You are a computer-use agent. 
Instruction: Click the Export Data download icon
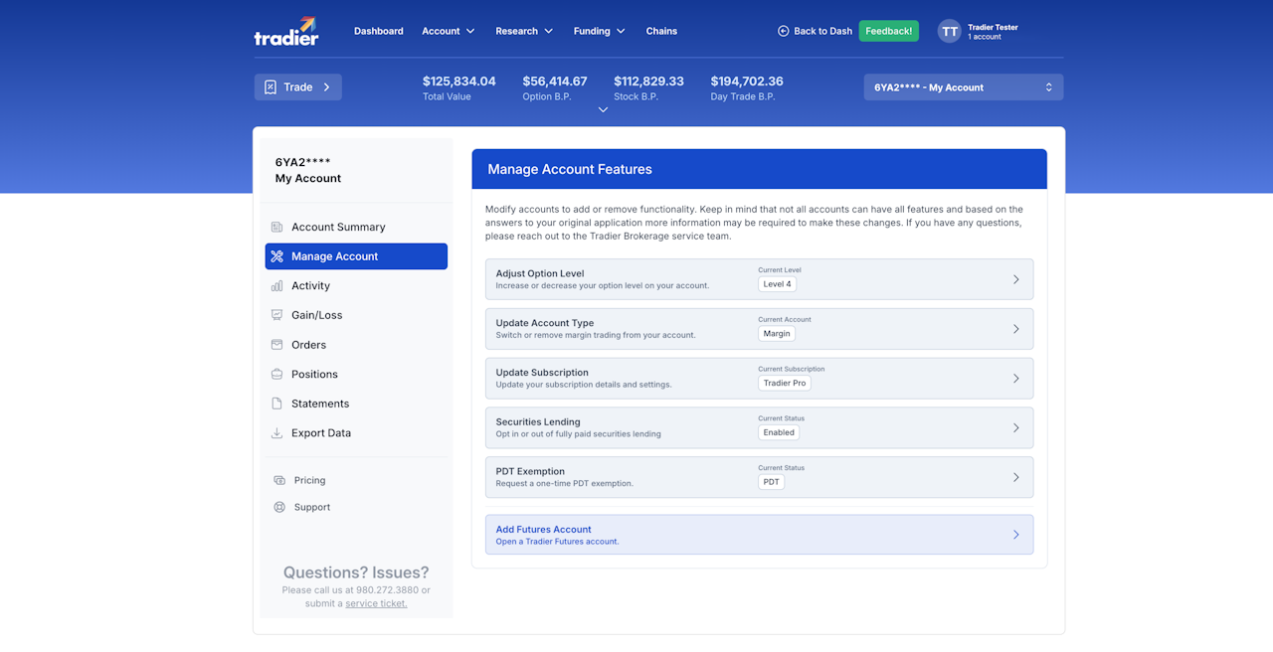pos(277,433)
